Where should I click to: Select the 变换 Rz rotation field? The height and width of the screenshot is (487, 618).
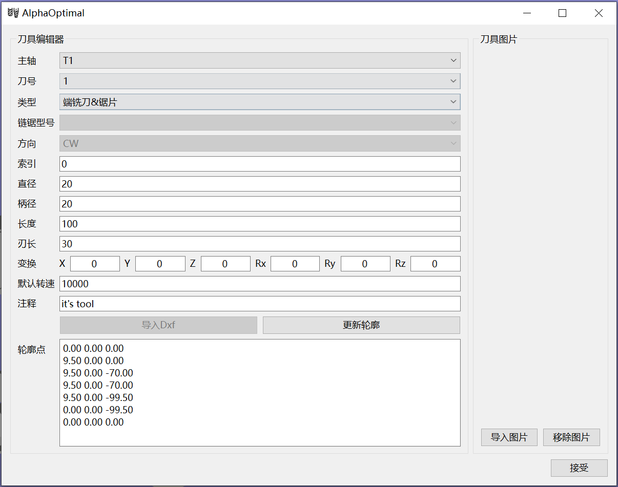(x=435, y=264)
